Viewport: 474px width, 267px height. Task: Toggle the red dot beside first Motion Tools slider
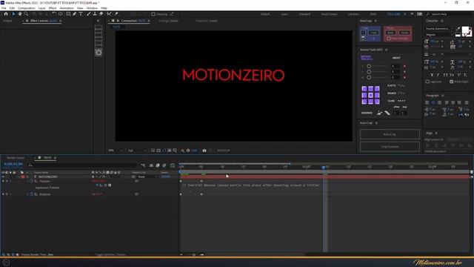[x=404, y=66]
